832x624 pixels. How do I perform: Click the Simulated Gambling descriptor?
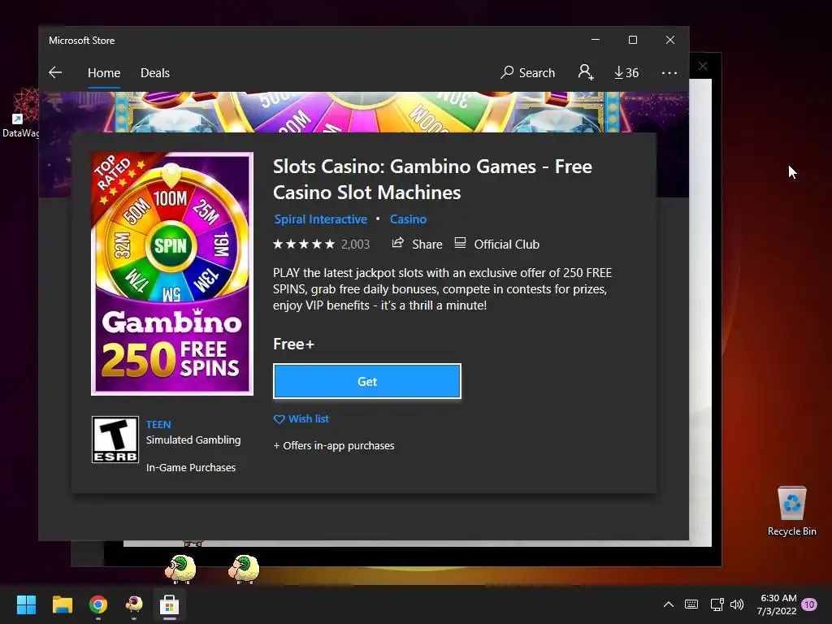coord(193,440)
